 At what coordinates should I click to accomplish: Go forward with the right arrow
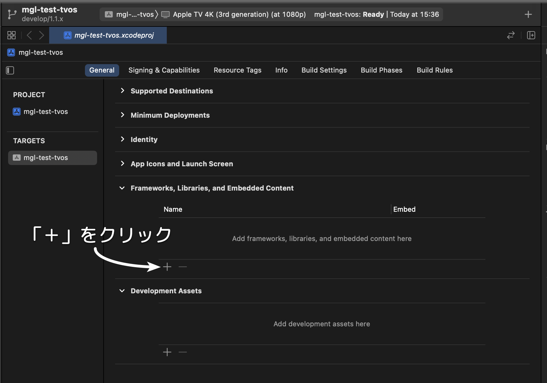(41, 35)
